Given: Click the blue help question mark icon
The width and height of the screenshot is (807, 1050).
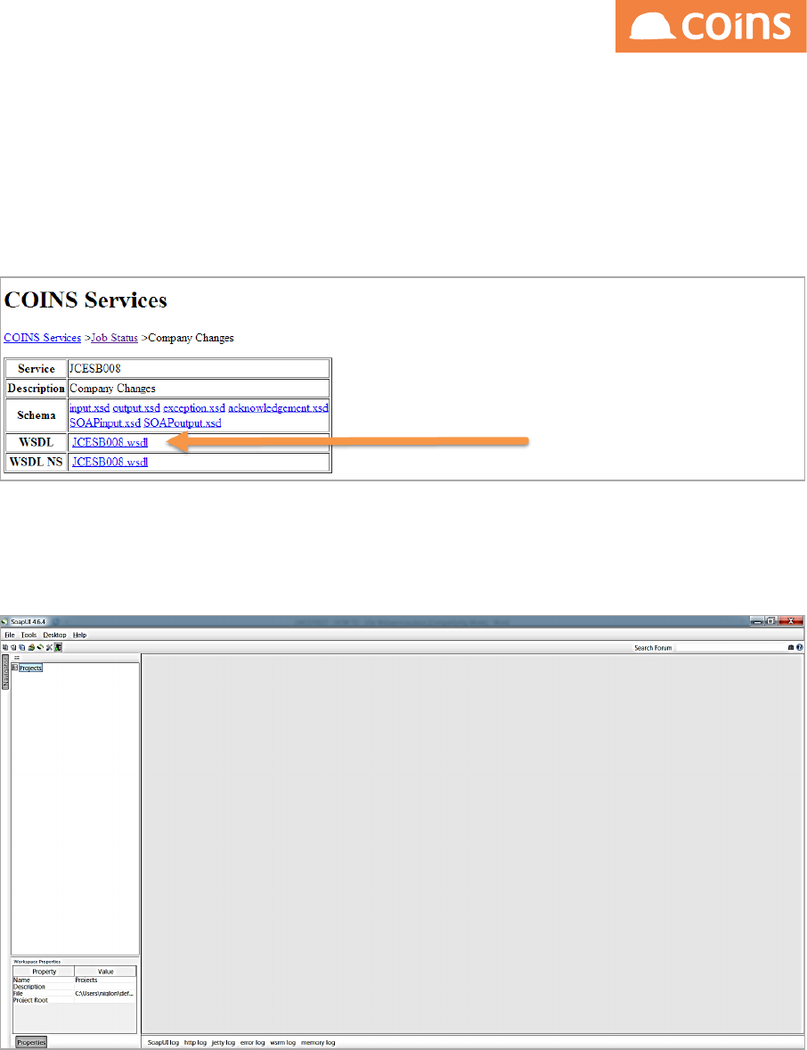Looking at the screenshot, I should [x=800, y=647].
